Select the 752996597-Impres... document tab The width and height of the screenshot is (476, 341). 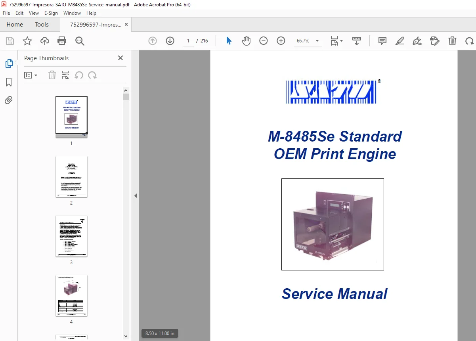click(x=96, y=25)
